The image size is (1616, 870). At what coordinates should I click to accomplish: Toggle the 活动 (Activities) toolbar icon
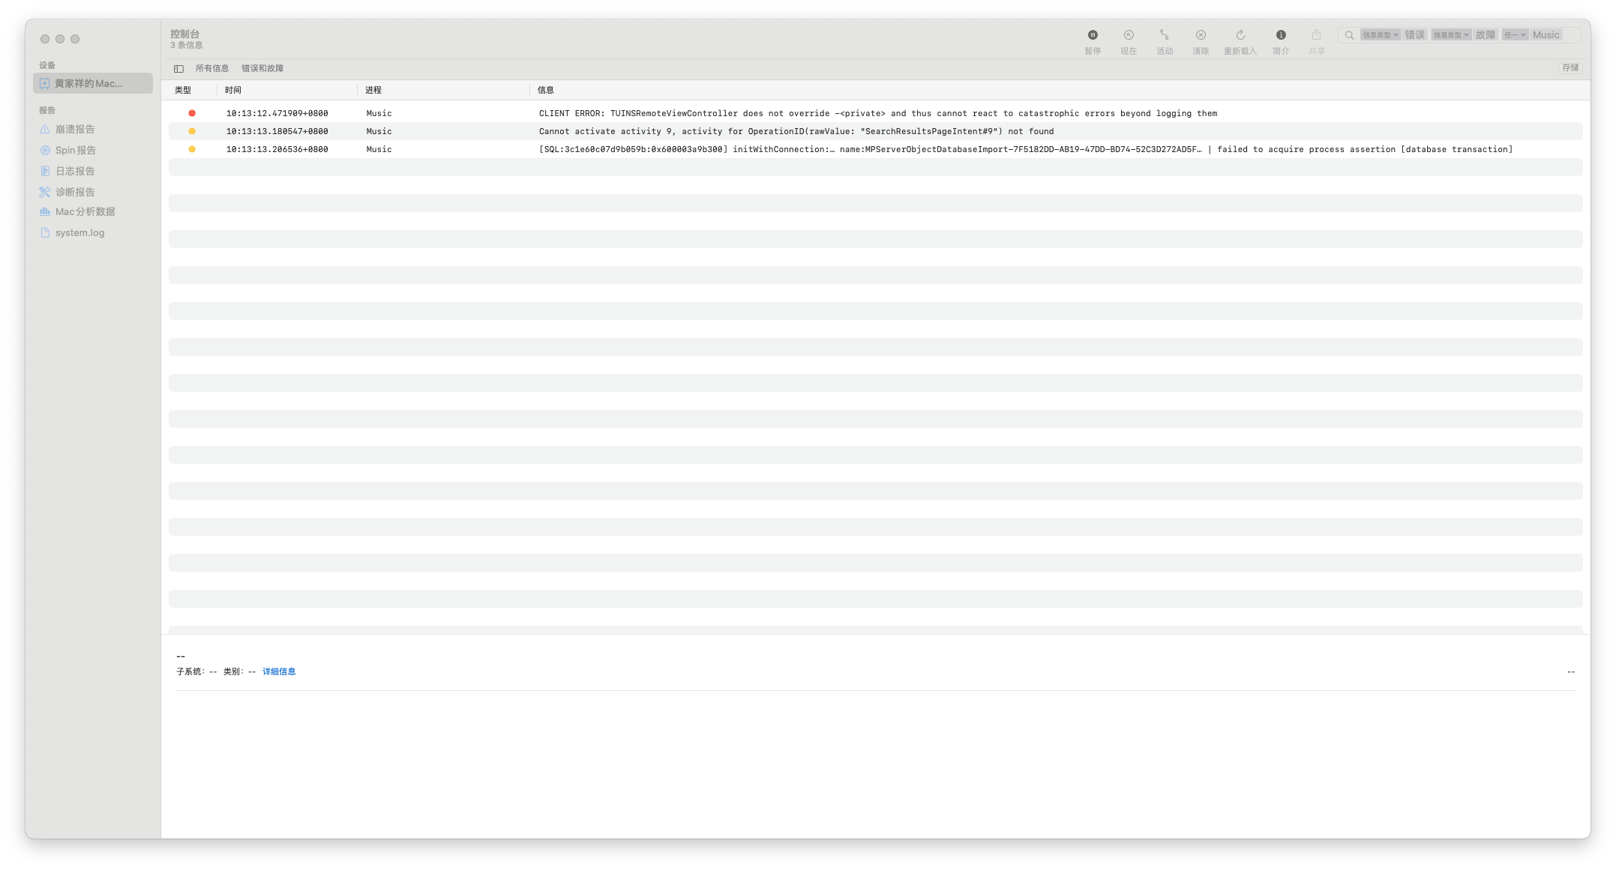pyautogui.click(x=1164, y=35)
